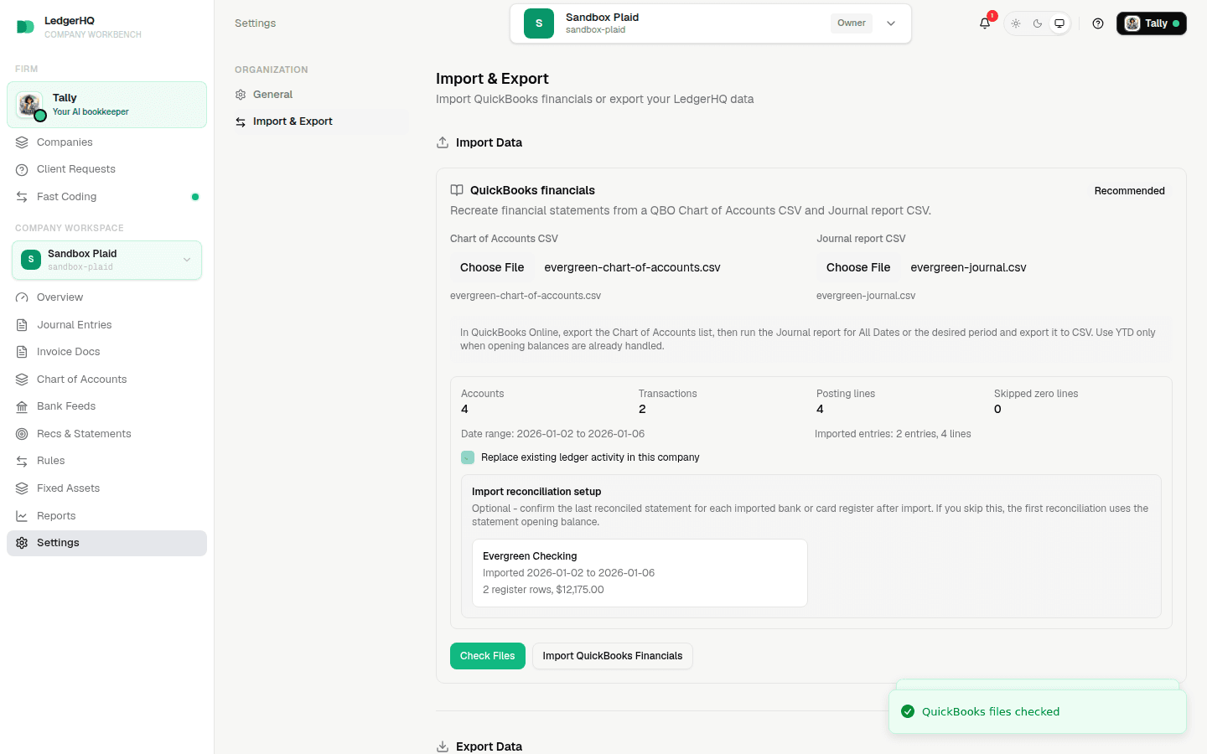Click the QuickBooks financials book icon
This screenshot has height=754, width=1207.
point(457,190)
